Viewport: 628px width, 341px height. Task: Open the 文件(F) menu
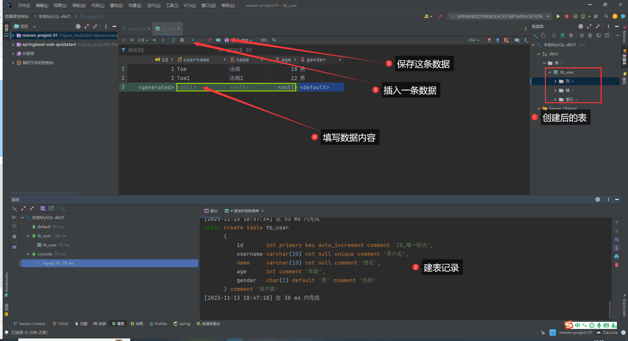click(24, 5)
